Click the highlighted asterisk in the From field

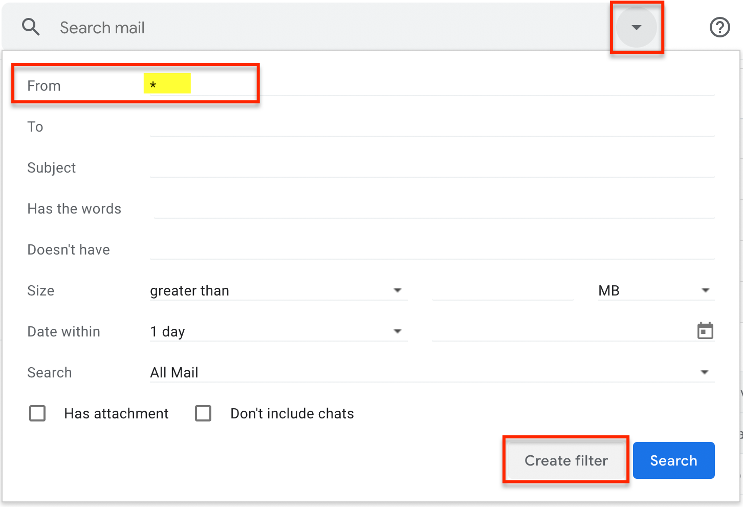coord(167,83)
